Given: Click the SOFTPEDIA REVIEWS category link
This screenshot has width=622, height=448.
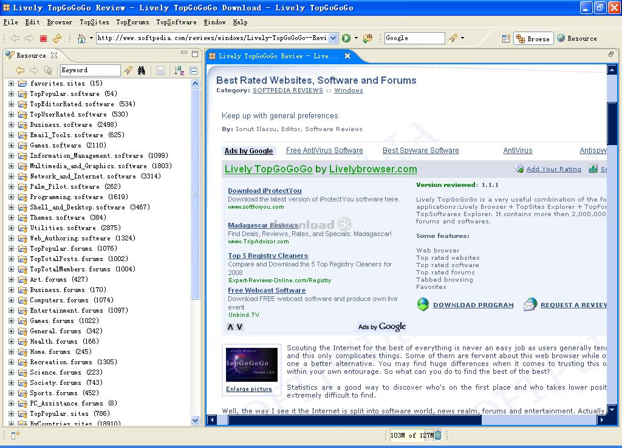Looking at the screenshot, I should tap(287, 90).
